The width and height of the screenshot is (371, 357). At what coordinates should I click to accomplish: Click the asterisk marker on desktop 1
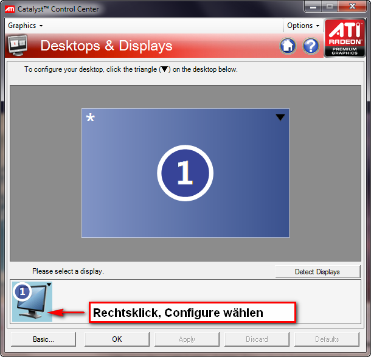[91, 117]
